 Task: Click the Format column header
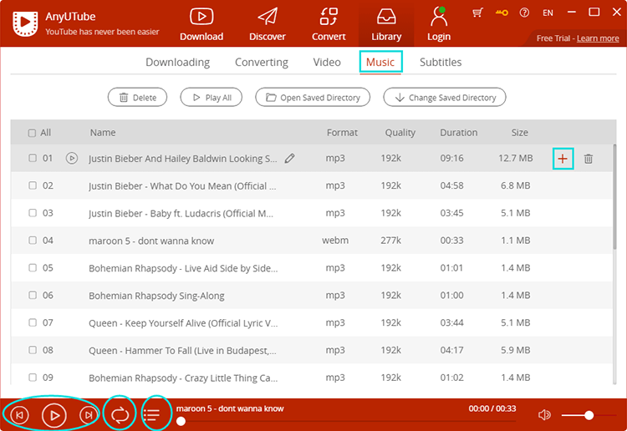point(342,133)
